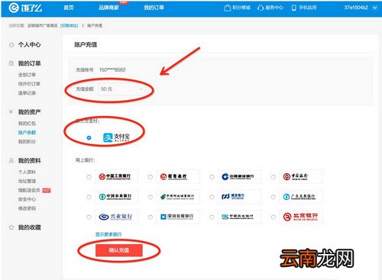Click the 兴业银行 logo
The image size is (382, 280).
pyautogui.click(x=115, y=217)
